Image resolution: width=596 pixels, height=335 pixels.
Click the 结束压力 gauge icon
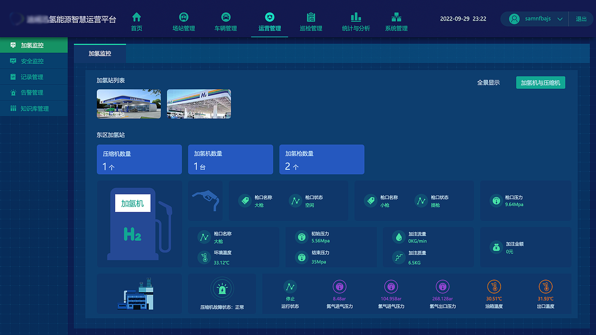point(302,257)
